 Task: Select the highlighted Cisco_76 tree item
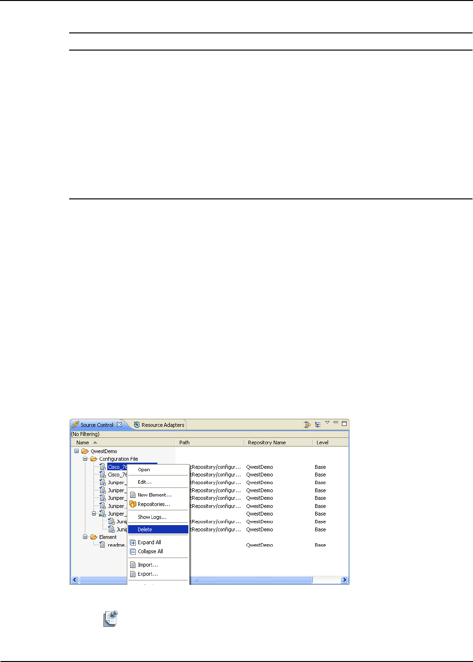(118, 467)
